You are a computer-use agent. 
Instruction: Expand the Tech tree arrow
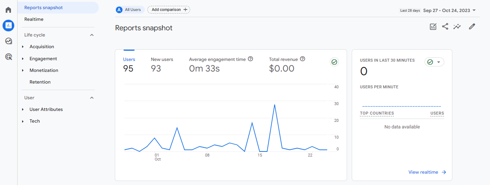click(x=23, y=121)
